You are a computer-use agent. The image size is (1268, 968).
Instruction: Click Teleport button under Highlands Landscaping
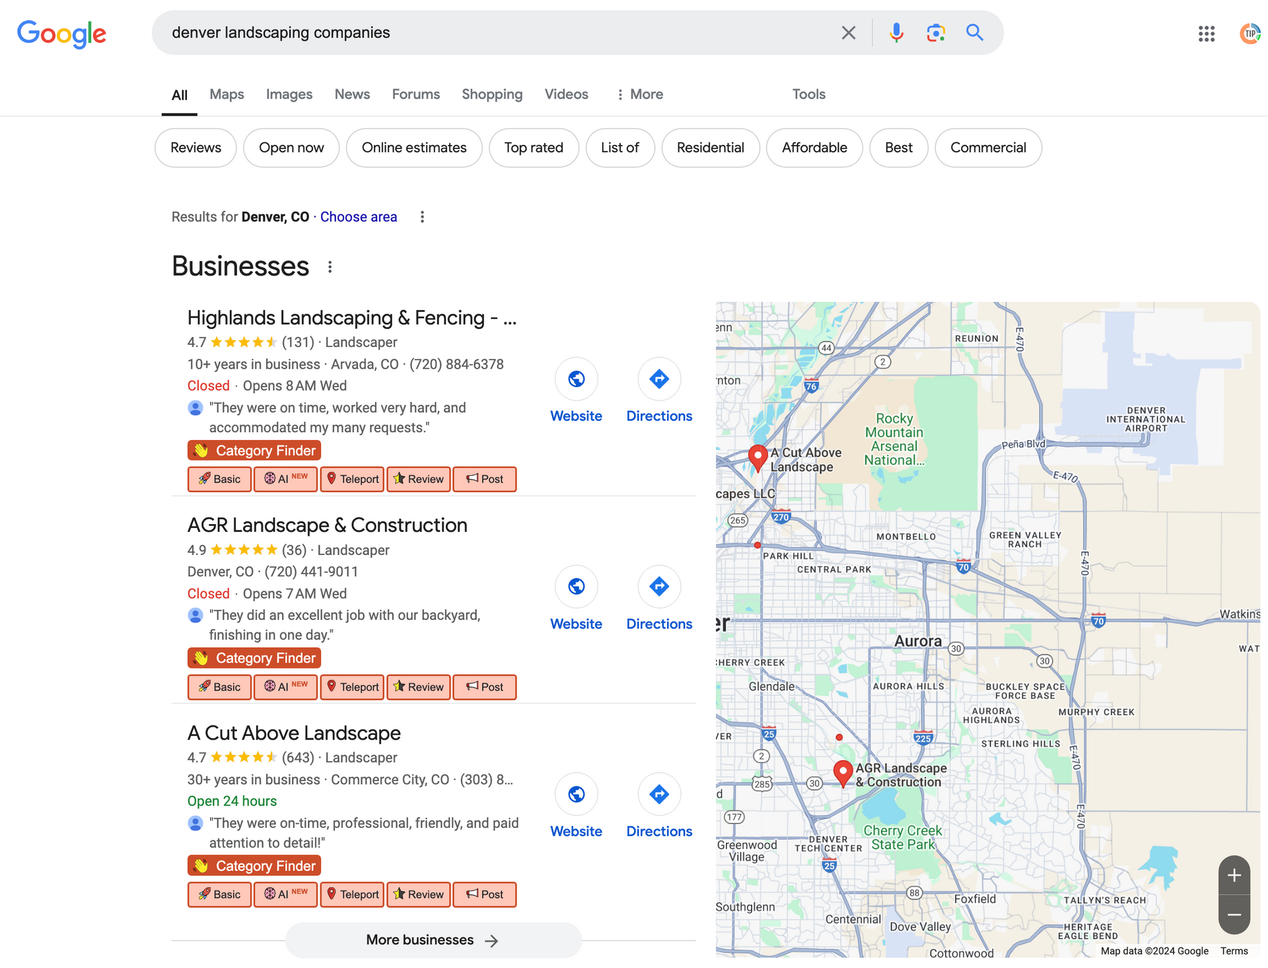[353, 479]
